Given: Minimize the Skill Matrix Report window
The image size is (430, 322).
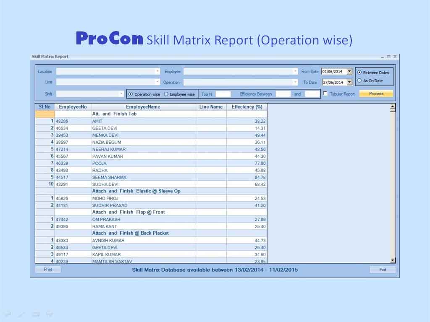Looking at the screenshot, I should click(x=382, y=57).
